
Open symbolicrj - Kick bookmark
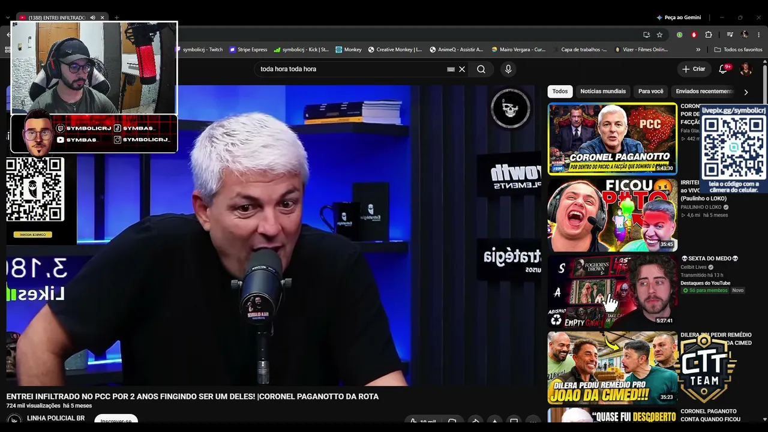(x=301, y=50)
